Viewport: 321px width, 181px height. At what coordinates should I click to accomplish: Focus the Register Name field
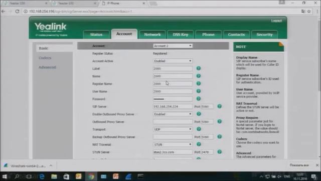pos(173,84)
